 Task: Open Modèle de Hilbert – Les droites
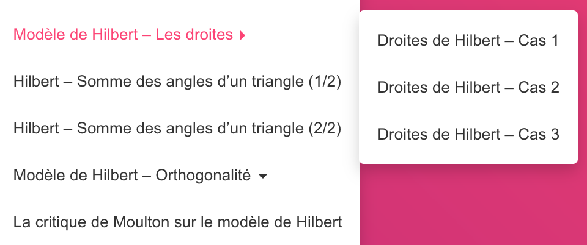tap(129, 35)
